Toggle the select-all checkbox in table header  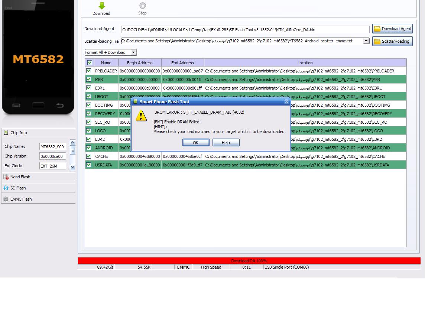point(89,62)
